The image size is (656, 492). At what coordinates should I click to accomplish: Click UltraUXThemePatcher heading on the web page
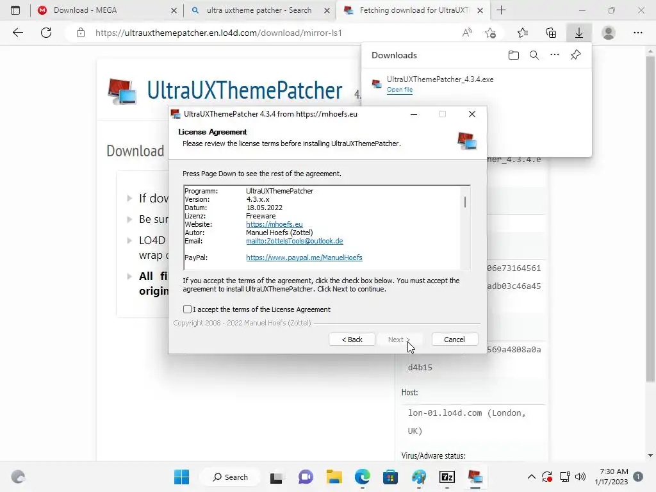point(245,90)
